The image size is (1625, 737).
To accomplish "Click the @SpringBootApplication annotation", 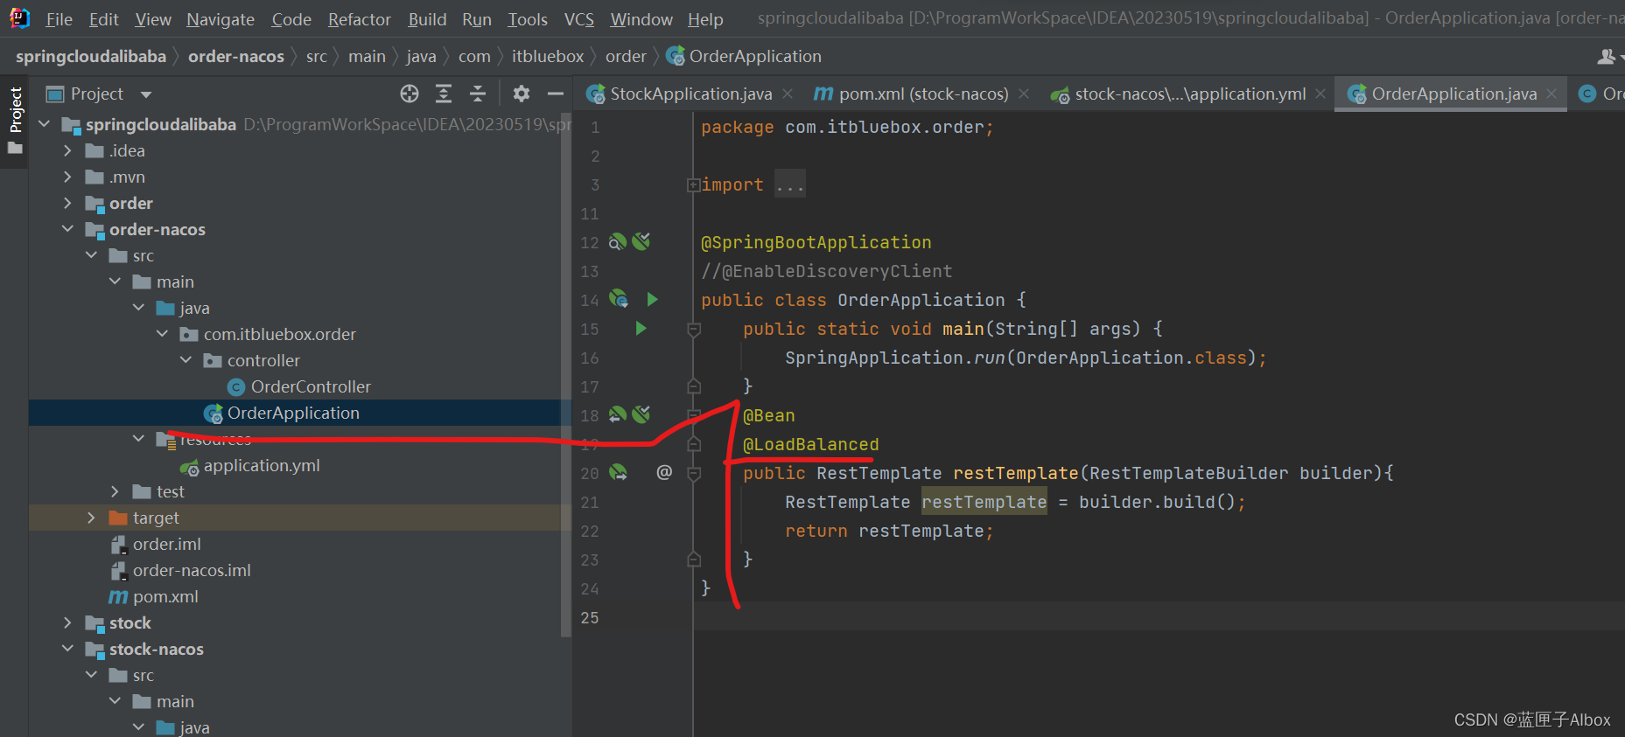I will click(x=816, y=242).
